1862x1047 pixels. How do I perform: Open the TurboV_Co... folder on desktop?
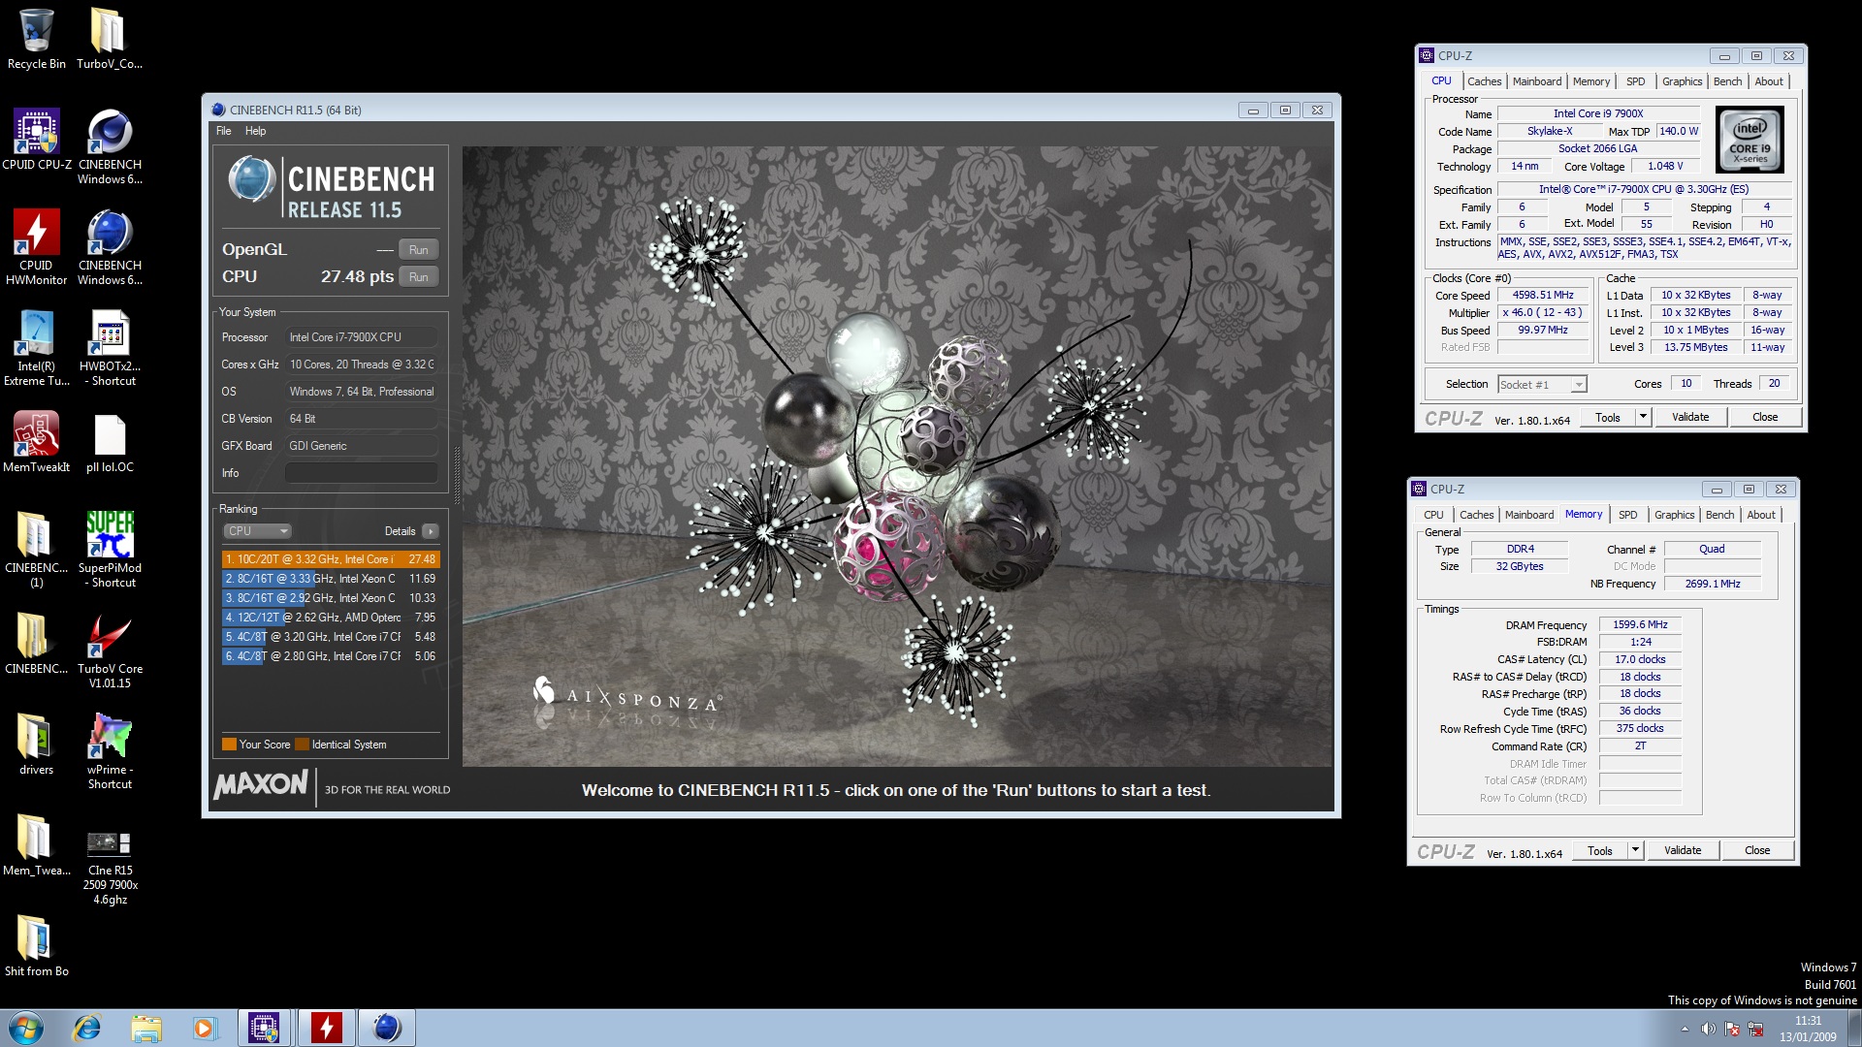[109, 39]
